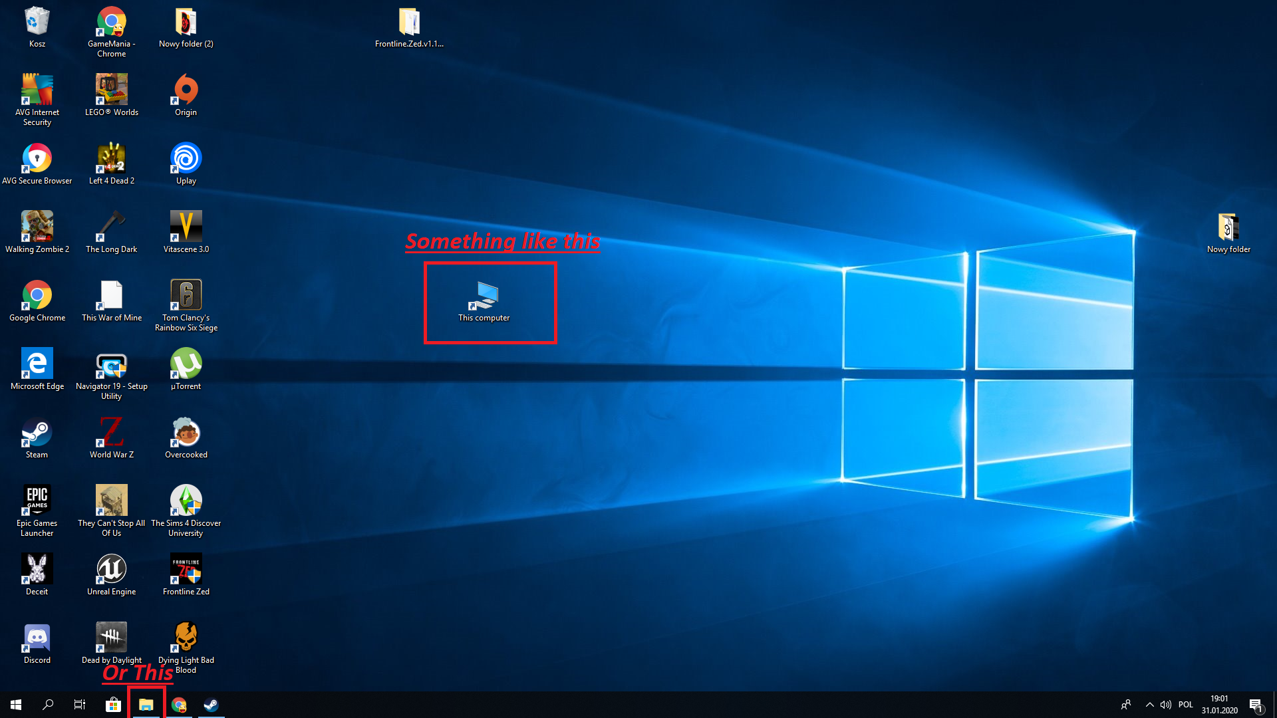Click Start menu button

click(x=15, y=704)
